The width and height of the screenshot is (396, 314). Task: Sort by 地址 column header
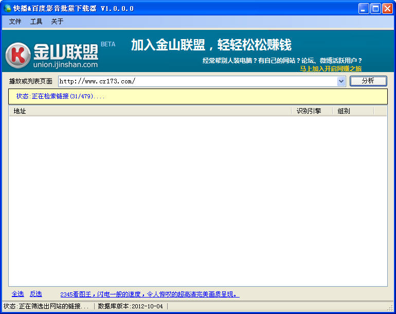[150, 111]
